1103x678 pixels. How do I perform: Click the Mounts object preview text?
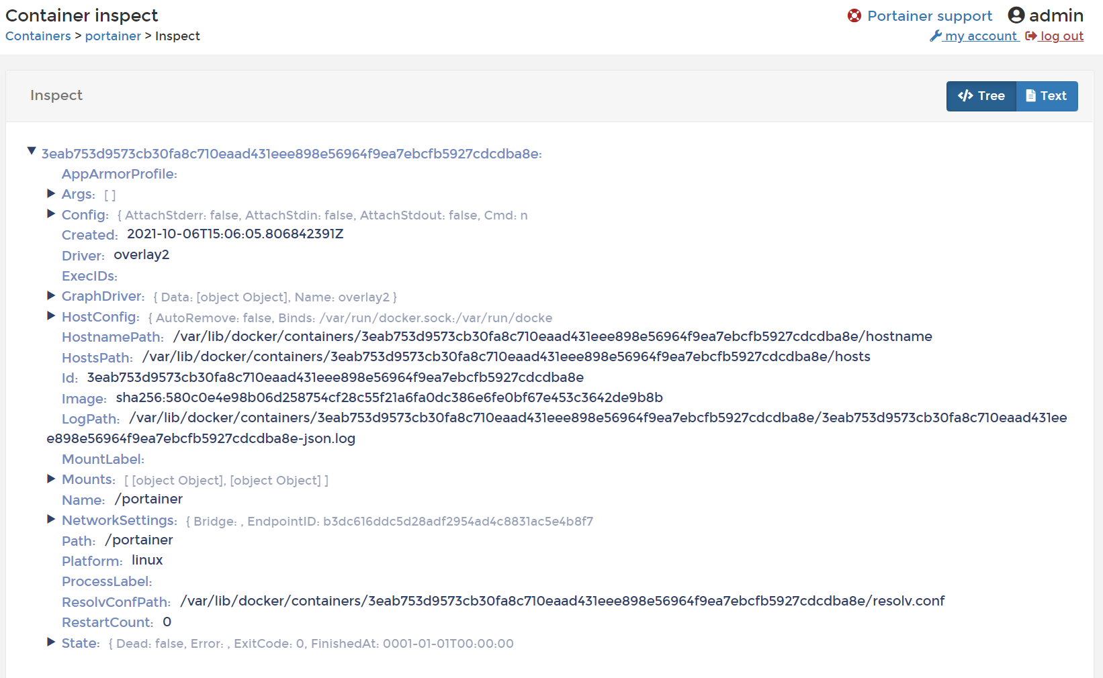click(x=226, y=481)
